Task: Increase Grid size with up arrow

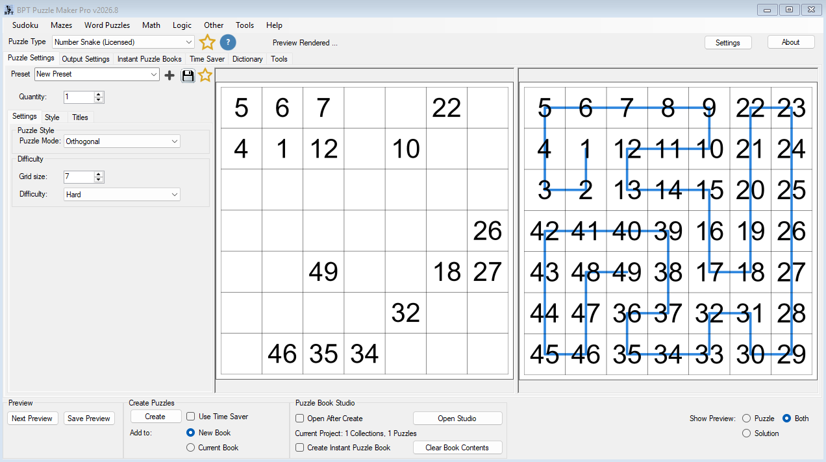Action: pos(99,174)
